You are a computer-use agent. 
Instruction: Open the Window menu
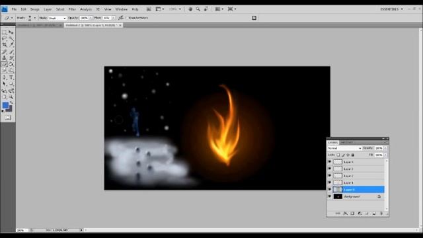(122, 9)
